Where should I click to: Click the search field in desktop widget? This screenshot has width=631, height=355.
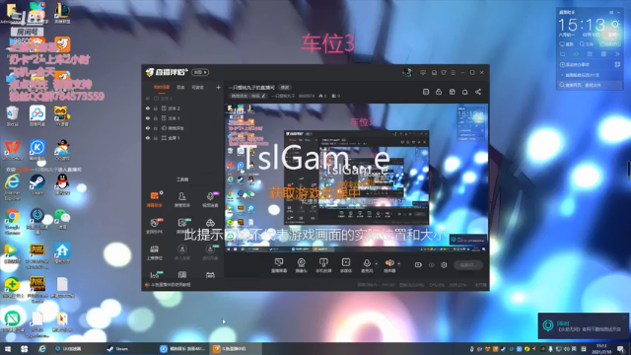point(590,85)
